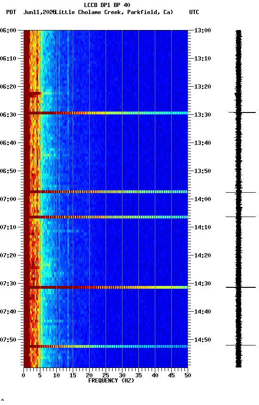Click the 06:10 PDT time label
This screenshot has height=405, width=259.
click(8, 59)
